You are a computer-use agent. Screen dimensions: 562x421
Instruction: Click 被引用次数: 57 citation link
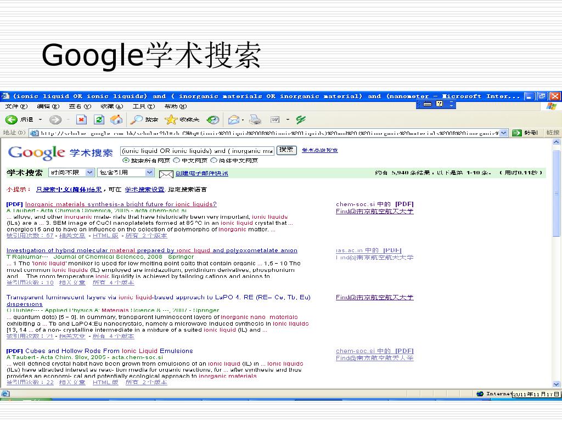pos(30,236)
